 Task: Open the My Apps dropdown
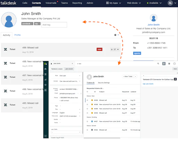click(114, 3)
